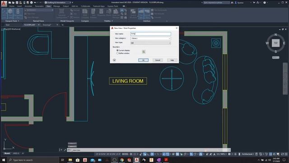Open Google Chrome from the taskbar

[x=122, y=160]
